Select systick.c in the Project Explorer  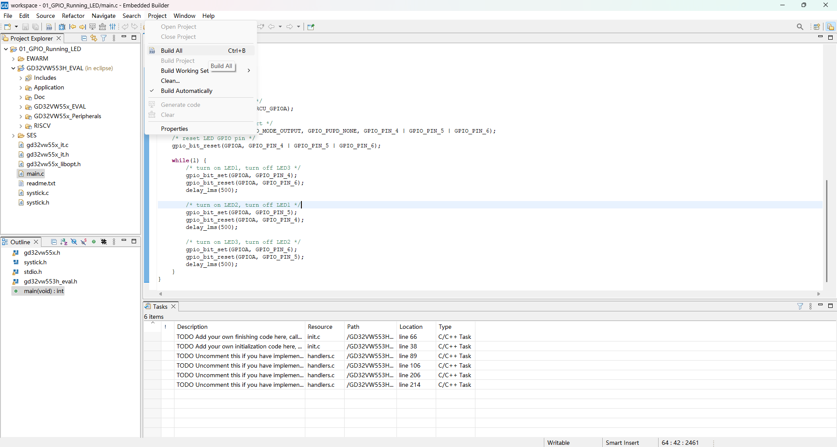38,193
